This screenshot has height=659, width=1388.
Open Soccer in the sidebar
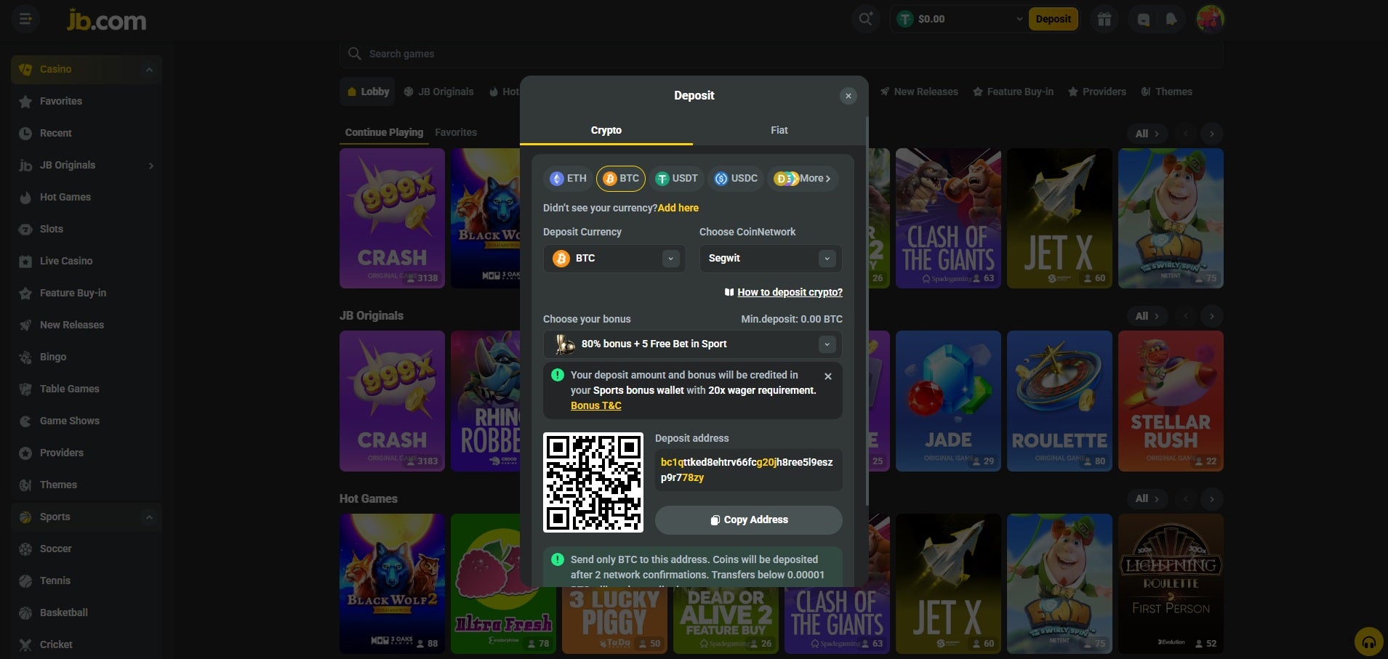pos(86,549)
